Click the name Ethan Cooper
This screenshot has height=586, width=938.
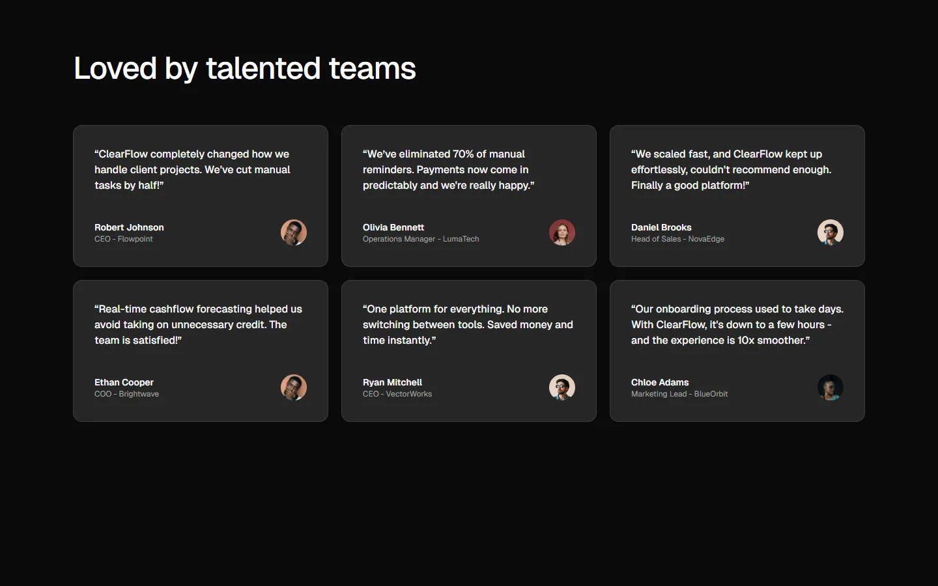tap(124, 382)
